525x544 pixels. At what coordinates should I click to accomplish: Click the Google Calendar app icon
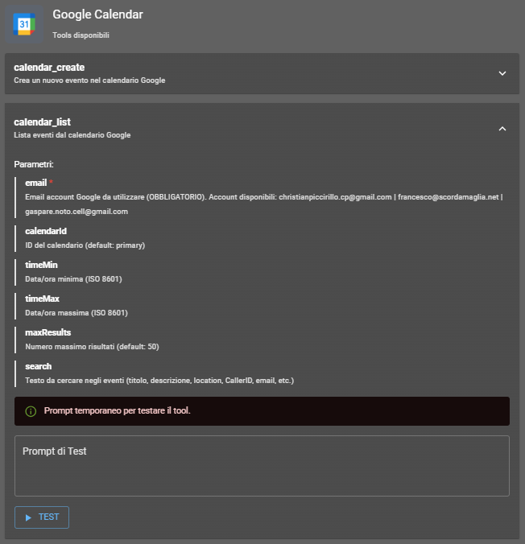point(25,25)
